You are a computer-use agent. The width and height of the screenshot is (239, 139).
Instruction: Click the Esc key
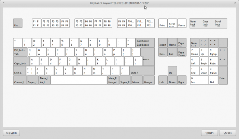pyautogui.click(x=18, y=23)
